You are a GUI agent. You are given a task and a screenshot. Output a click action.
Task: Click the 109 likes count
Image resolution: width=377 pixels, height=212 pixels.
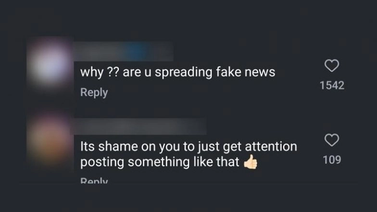coord(332,160)
